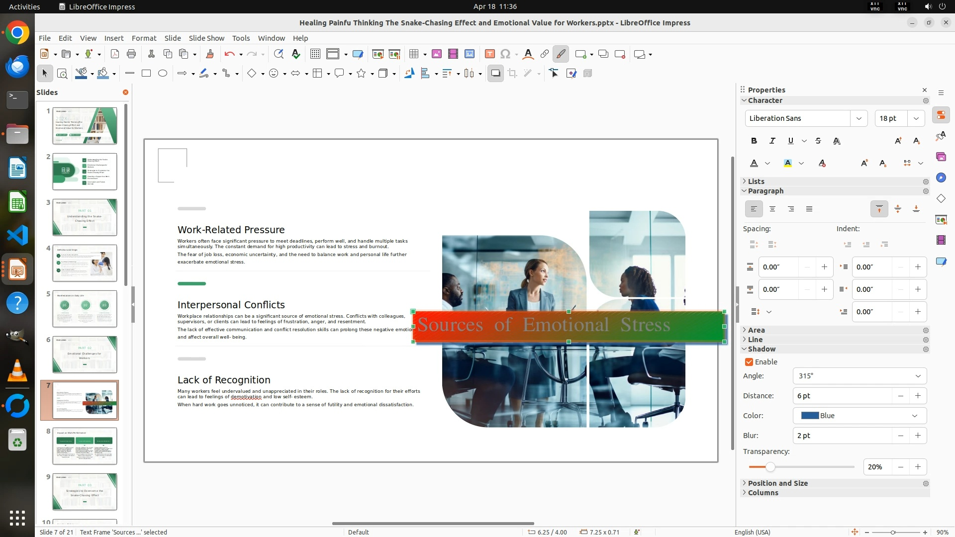
Task: Apply italic formatting in Character panel
Action: click(x=772, y=141)
